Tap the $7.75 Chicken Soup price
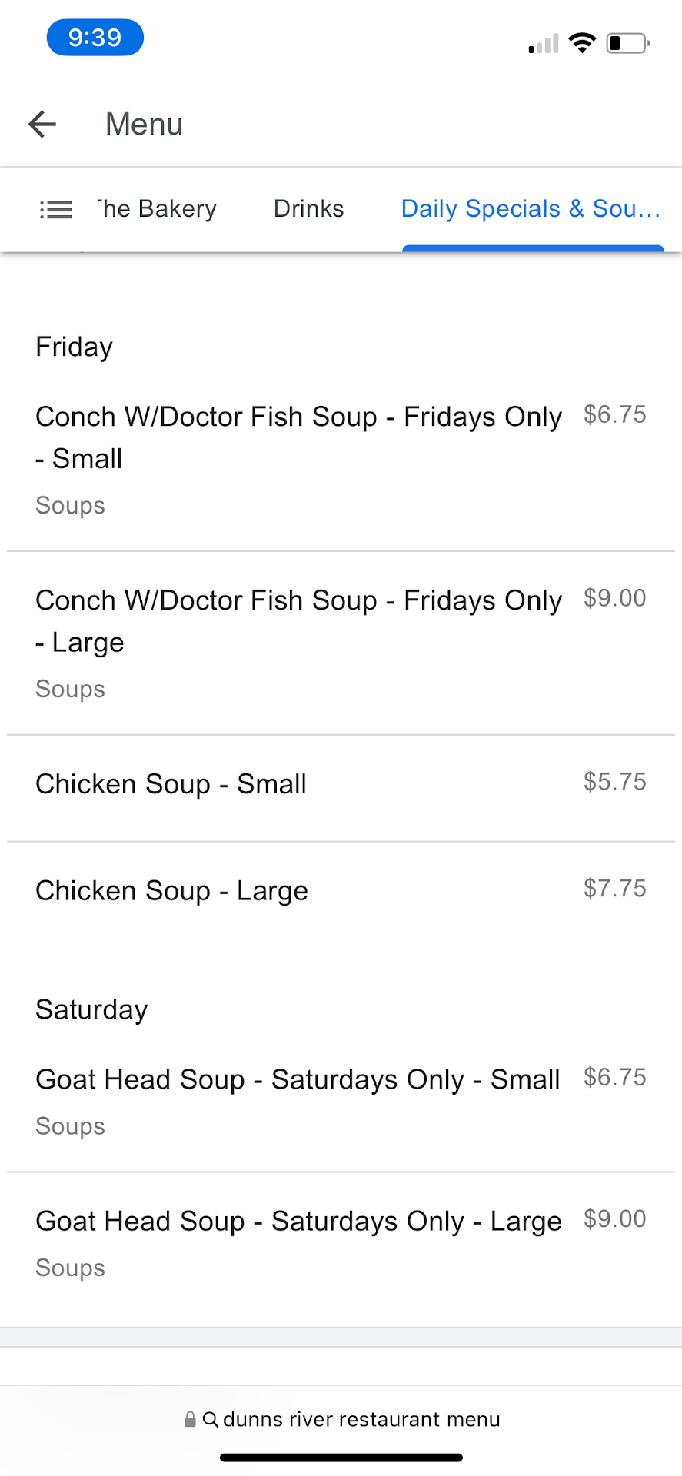Screen dimensions: 682x1476 (614, 889)
